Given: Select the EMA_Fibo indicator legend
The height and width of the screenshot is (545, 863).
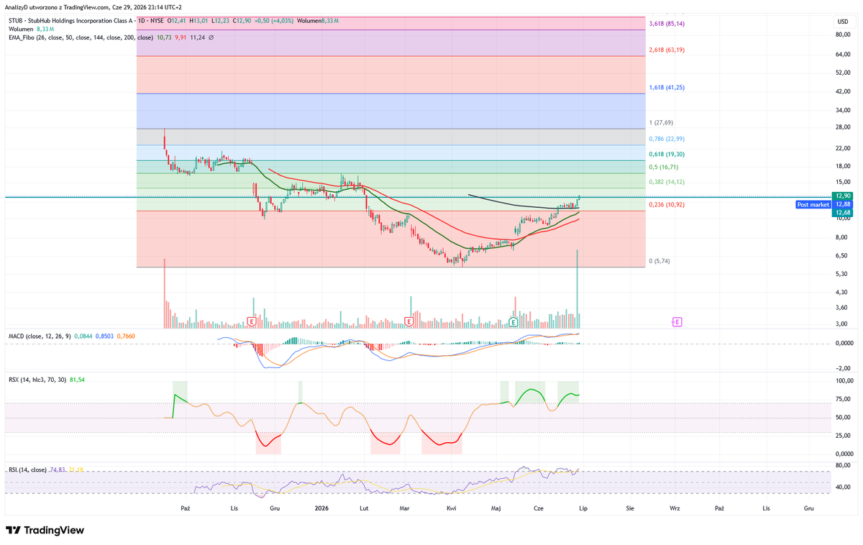Looking at the screenshot, I should (81, 37).
